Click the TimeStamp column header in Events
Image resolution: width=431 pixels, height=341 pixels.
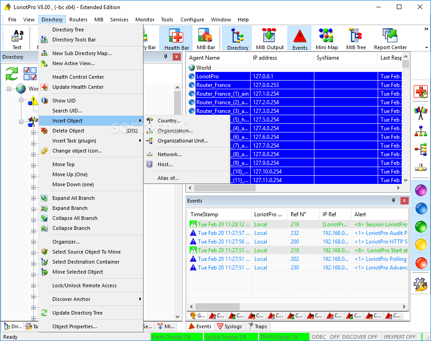(220, 214)
